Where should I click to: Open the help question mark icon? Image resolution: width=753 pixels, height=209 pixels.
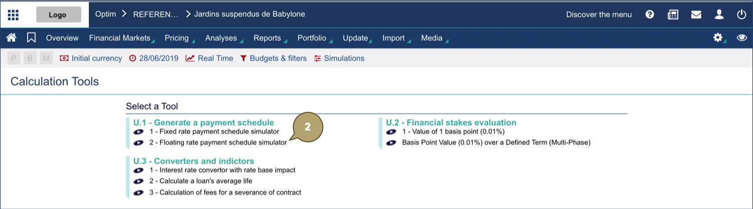[650, 14]
